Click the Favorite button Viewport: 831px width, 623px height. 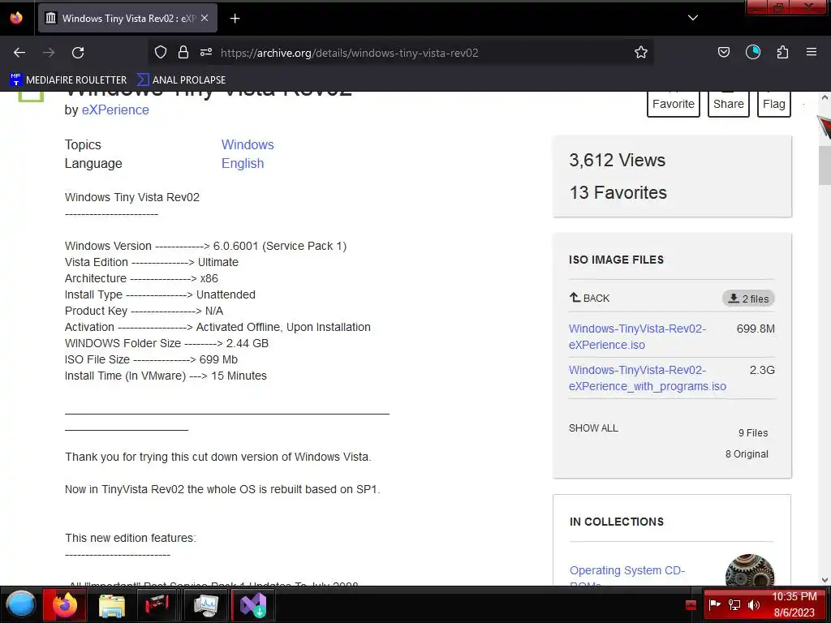click(x=673, y=104)
